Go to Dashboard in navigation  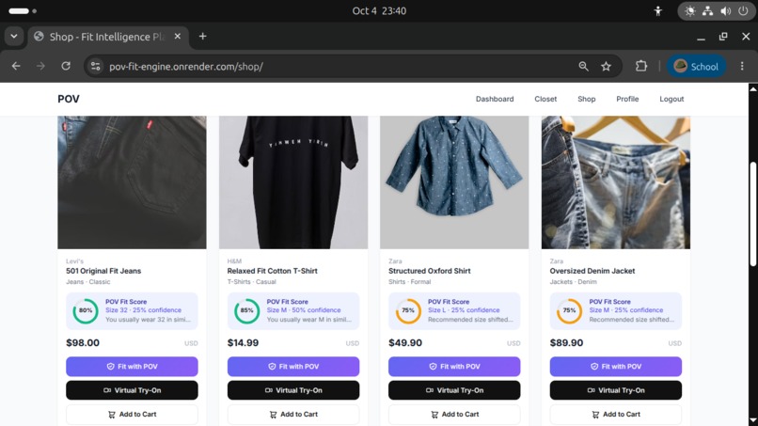click(x=495, y=99)
